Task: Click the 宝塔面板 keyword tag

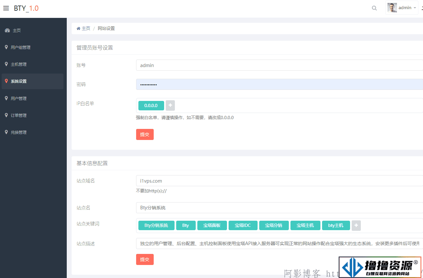Action: [x=212, y=225]
